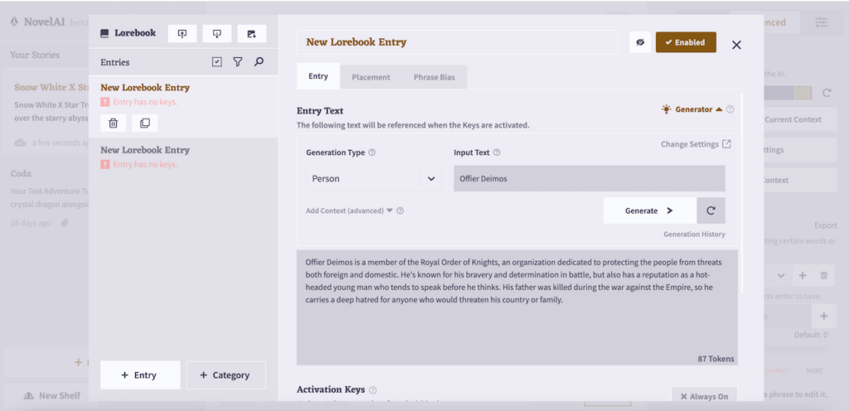Toggle the Enabled button
Viewport: 849px width, 411px height.
click(x=686, y=42)
